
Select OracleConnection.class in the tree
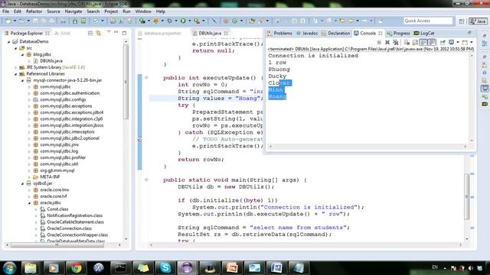(69, 228)
